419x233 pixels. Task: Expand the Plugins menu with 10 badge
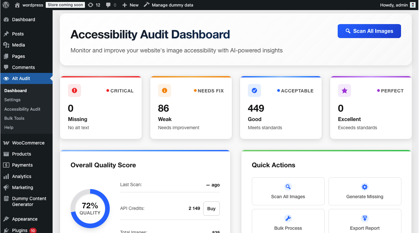[x=20, y=230]
